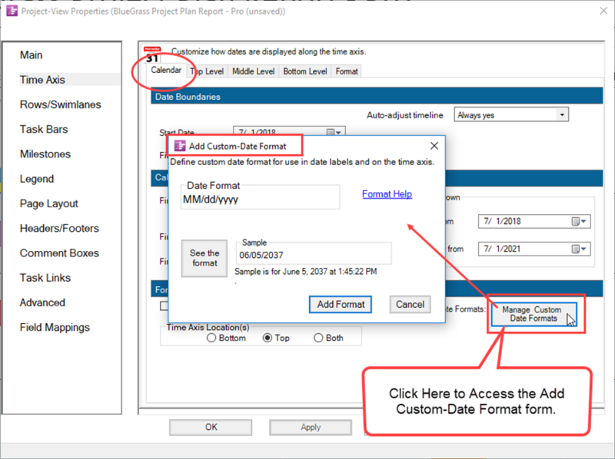Open Task Links settings

pos(45,278)
